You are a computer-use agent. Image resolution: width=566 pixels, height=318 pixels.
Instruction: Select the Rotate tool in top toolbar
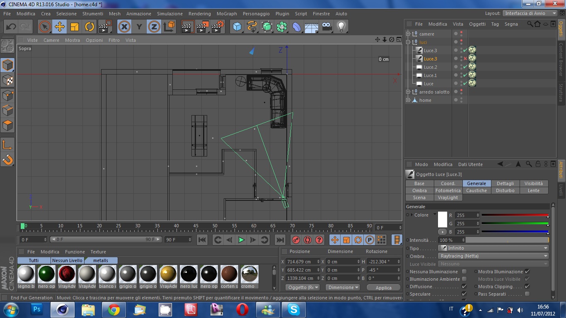(x=89, y=27)
